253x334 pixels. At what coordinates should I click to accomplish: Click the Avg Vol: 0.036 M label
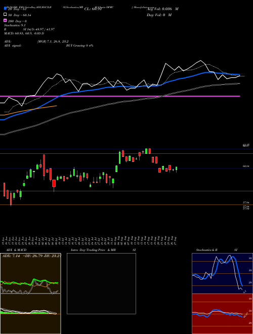point(162,9)
